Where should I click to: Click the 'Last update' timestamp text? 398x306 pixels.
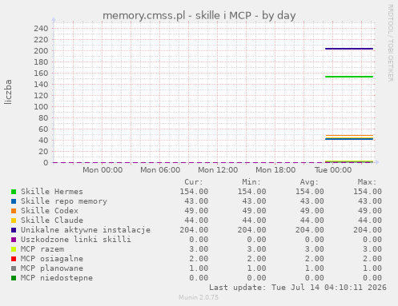point(298,288)
